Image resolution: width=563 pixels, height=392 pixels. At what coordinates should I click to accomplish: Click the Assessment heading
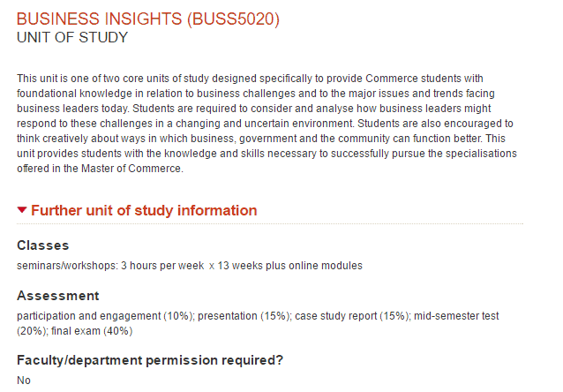click(58, 296)
